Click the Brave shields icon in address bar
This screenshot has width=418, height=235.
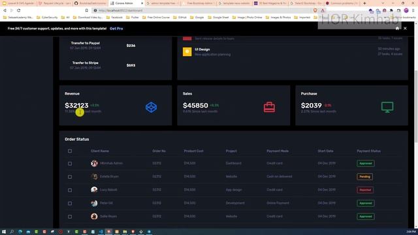[315, 10]
